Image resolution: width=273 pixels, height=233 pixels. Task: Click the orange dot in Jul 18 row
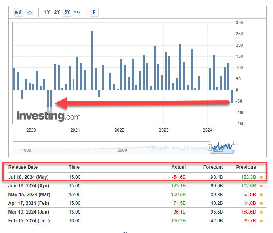click(x=261, y=177)
